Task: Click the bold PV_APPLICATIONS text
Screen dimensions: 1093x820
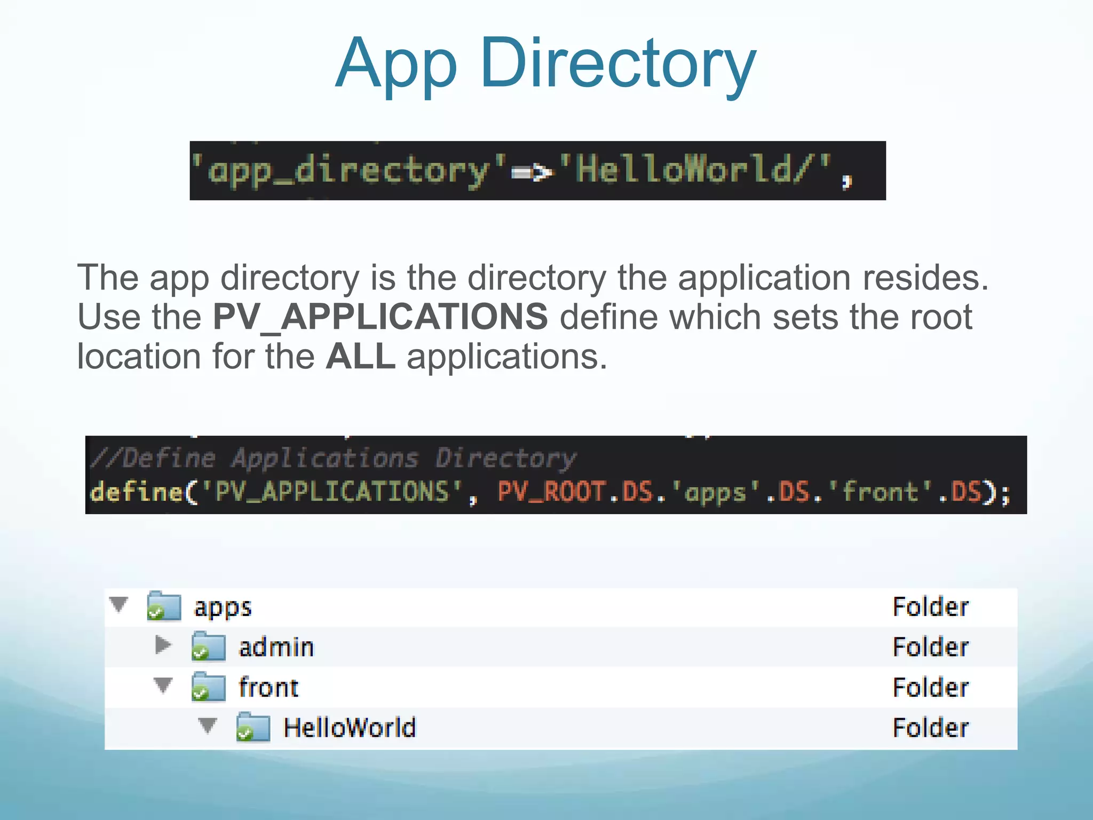Action: (380, 317)
